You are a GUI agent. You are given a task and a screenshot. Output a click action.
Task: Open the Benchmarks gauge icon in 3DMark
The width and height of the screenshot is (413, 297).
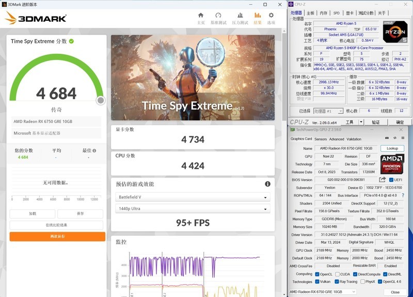tap(218, 15)
